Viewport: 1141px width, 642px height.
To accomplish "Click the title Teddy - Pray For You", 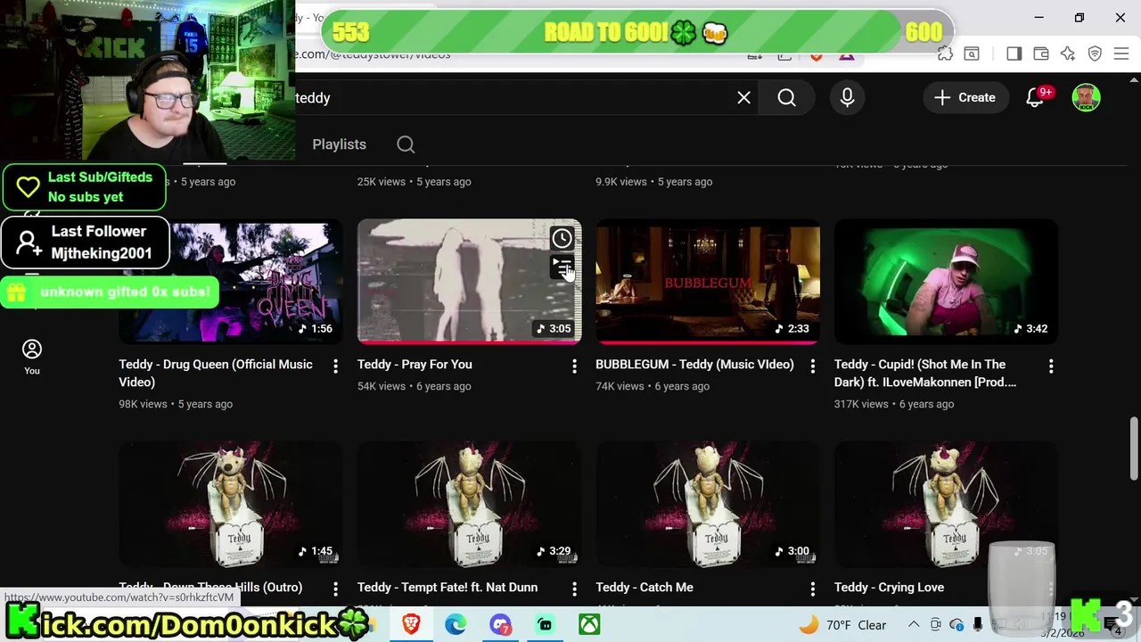I will (x=415, y=364).
